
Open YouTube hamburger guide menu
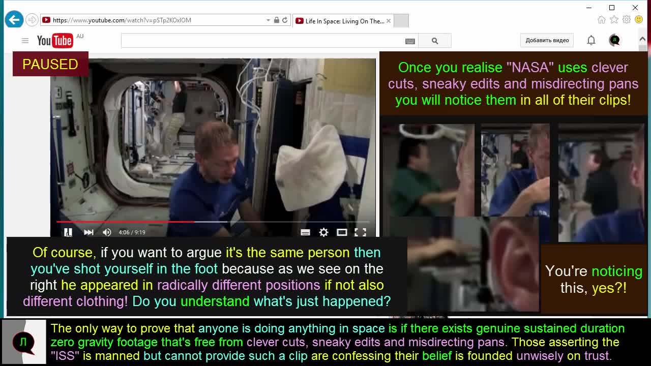pyautogui.click(x=25, y=41)
